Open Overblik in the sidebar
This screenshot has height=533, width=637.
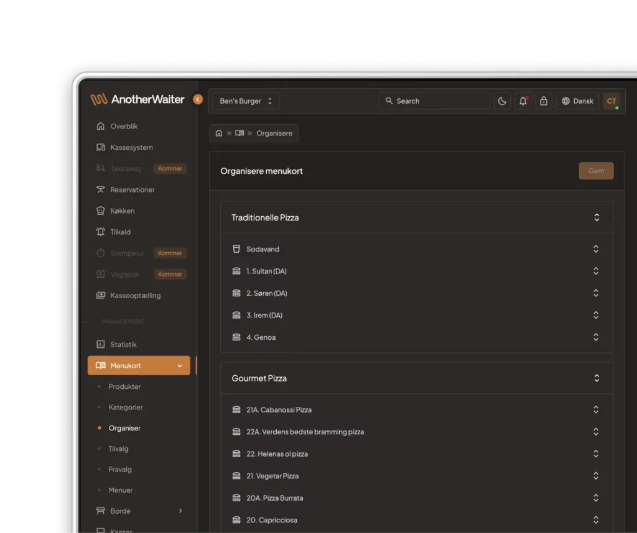(x=139, y=126)
